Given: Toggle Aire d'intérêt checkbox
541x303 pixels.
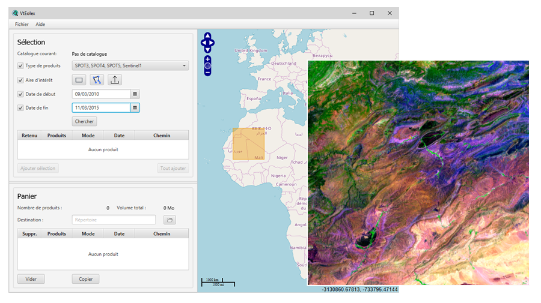Looking at the screenshot, I should pos(20,80).
